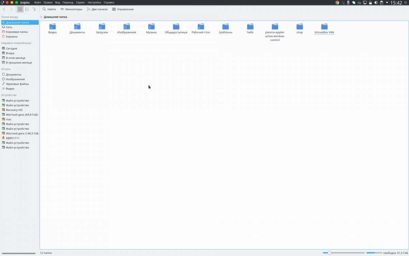The height and width of the screenshot is (256, 409).
Task: Open the Правка menu
Action: pyautogui.click(x=48, y=2)
